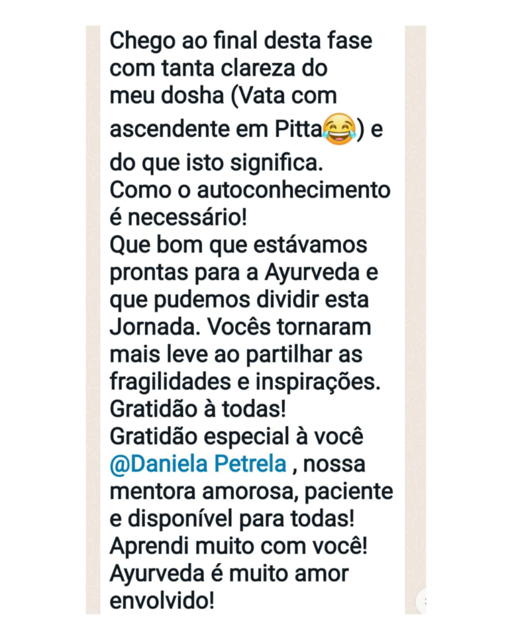Tap the line 'Gratidão especial à você'

pyautogui.click(x=236, y=437)
